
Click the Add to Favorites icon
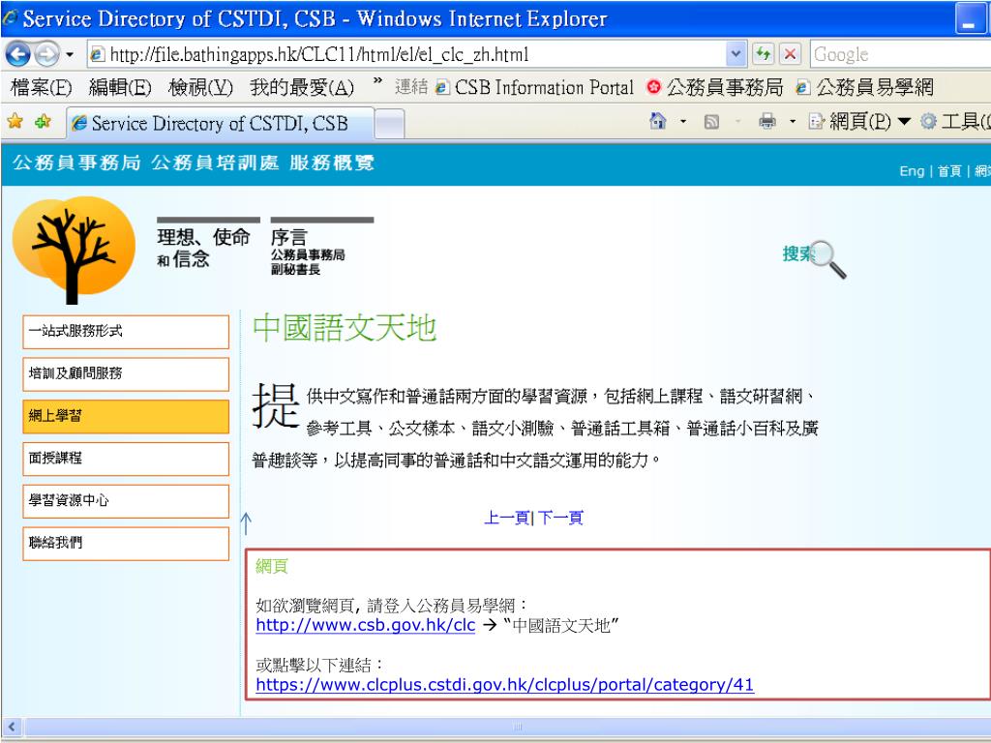click(43, 121)
